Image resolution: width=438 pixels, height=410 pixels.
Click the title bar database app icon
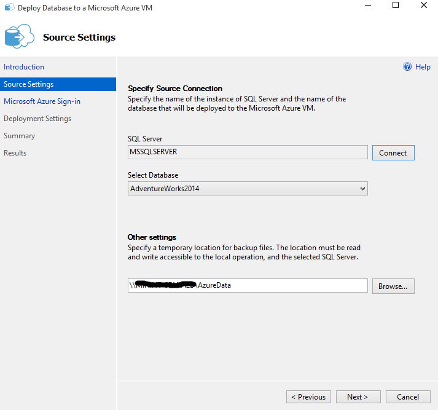click(x=9, y=8)
